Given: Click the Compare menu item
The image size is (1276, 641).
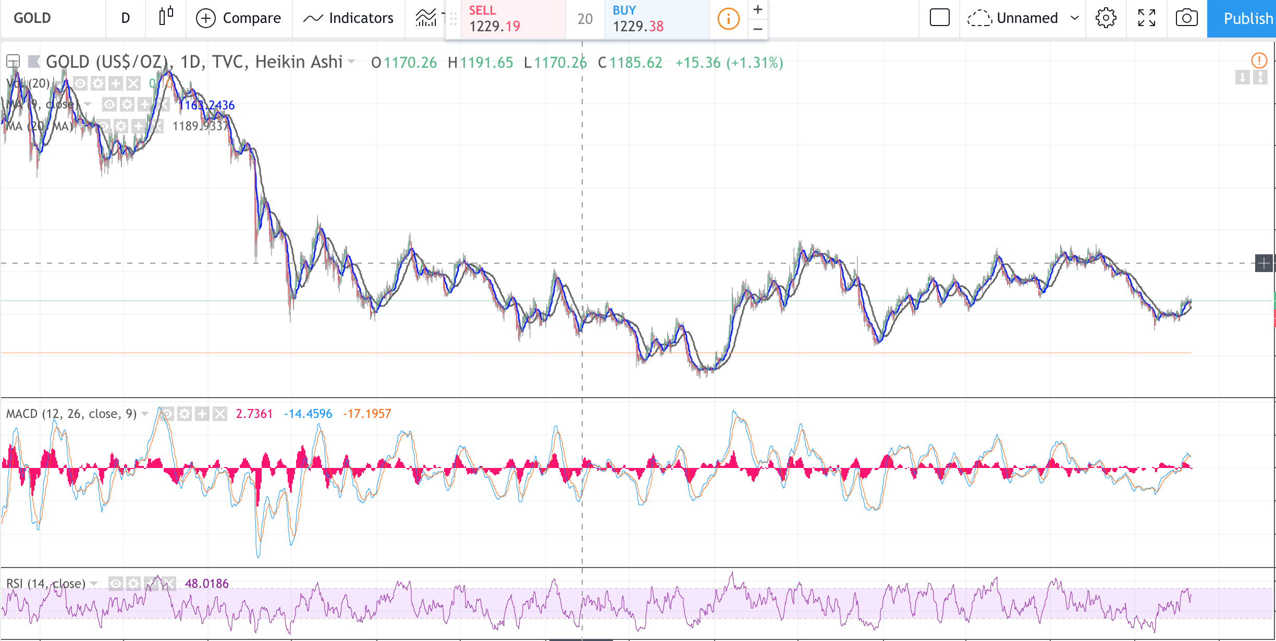Looking at the screenshot, I should pos(238,18).
